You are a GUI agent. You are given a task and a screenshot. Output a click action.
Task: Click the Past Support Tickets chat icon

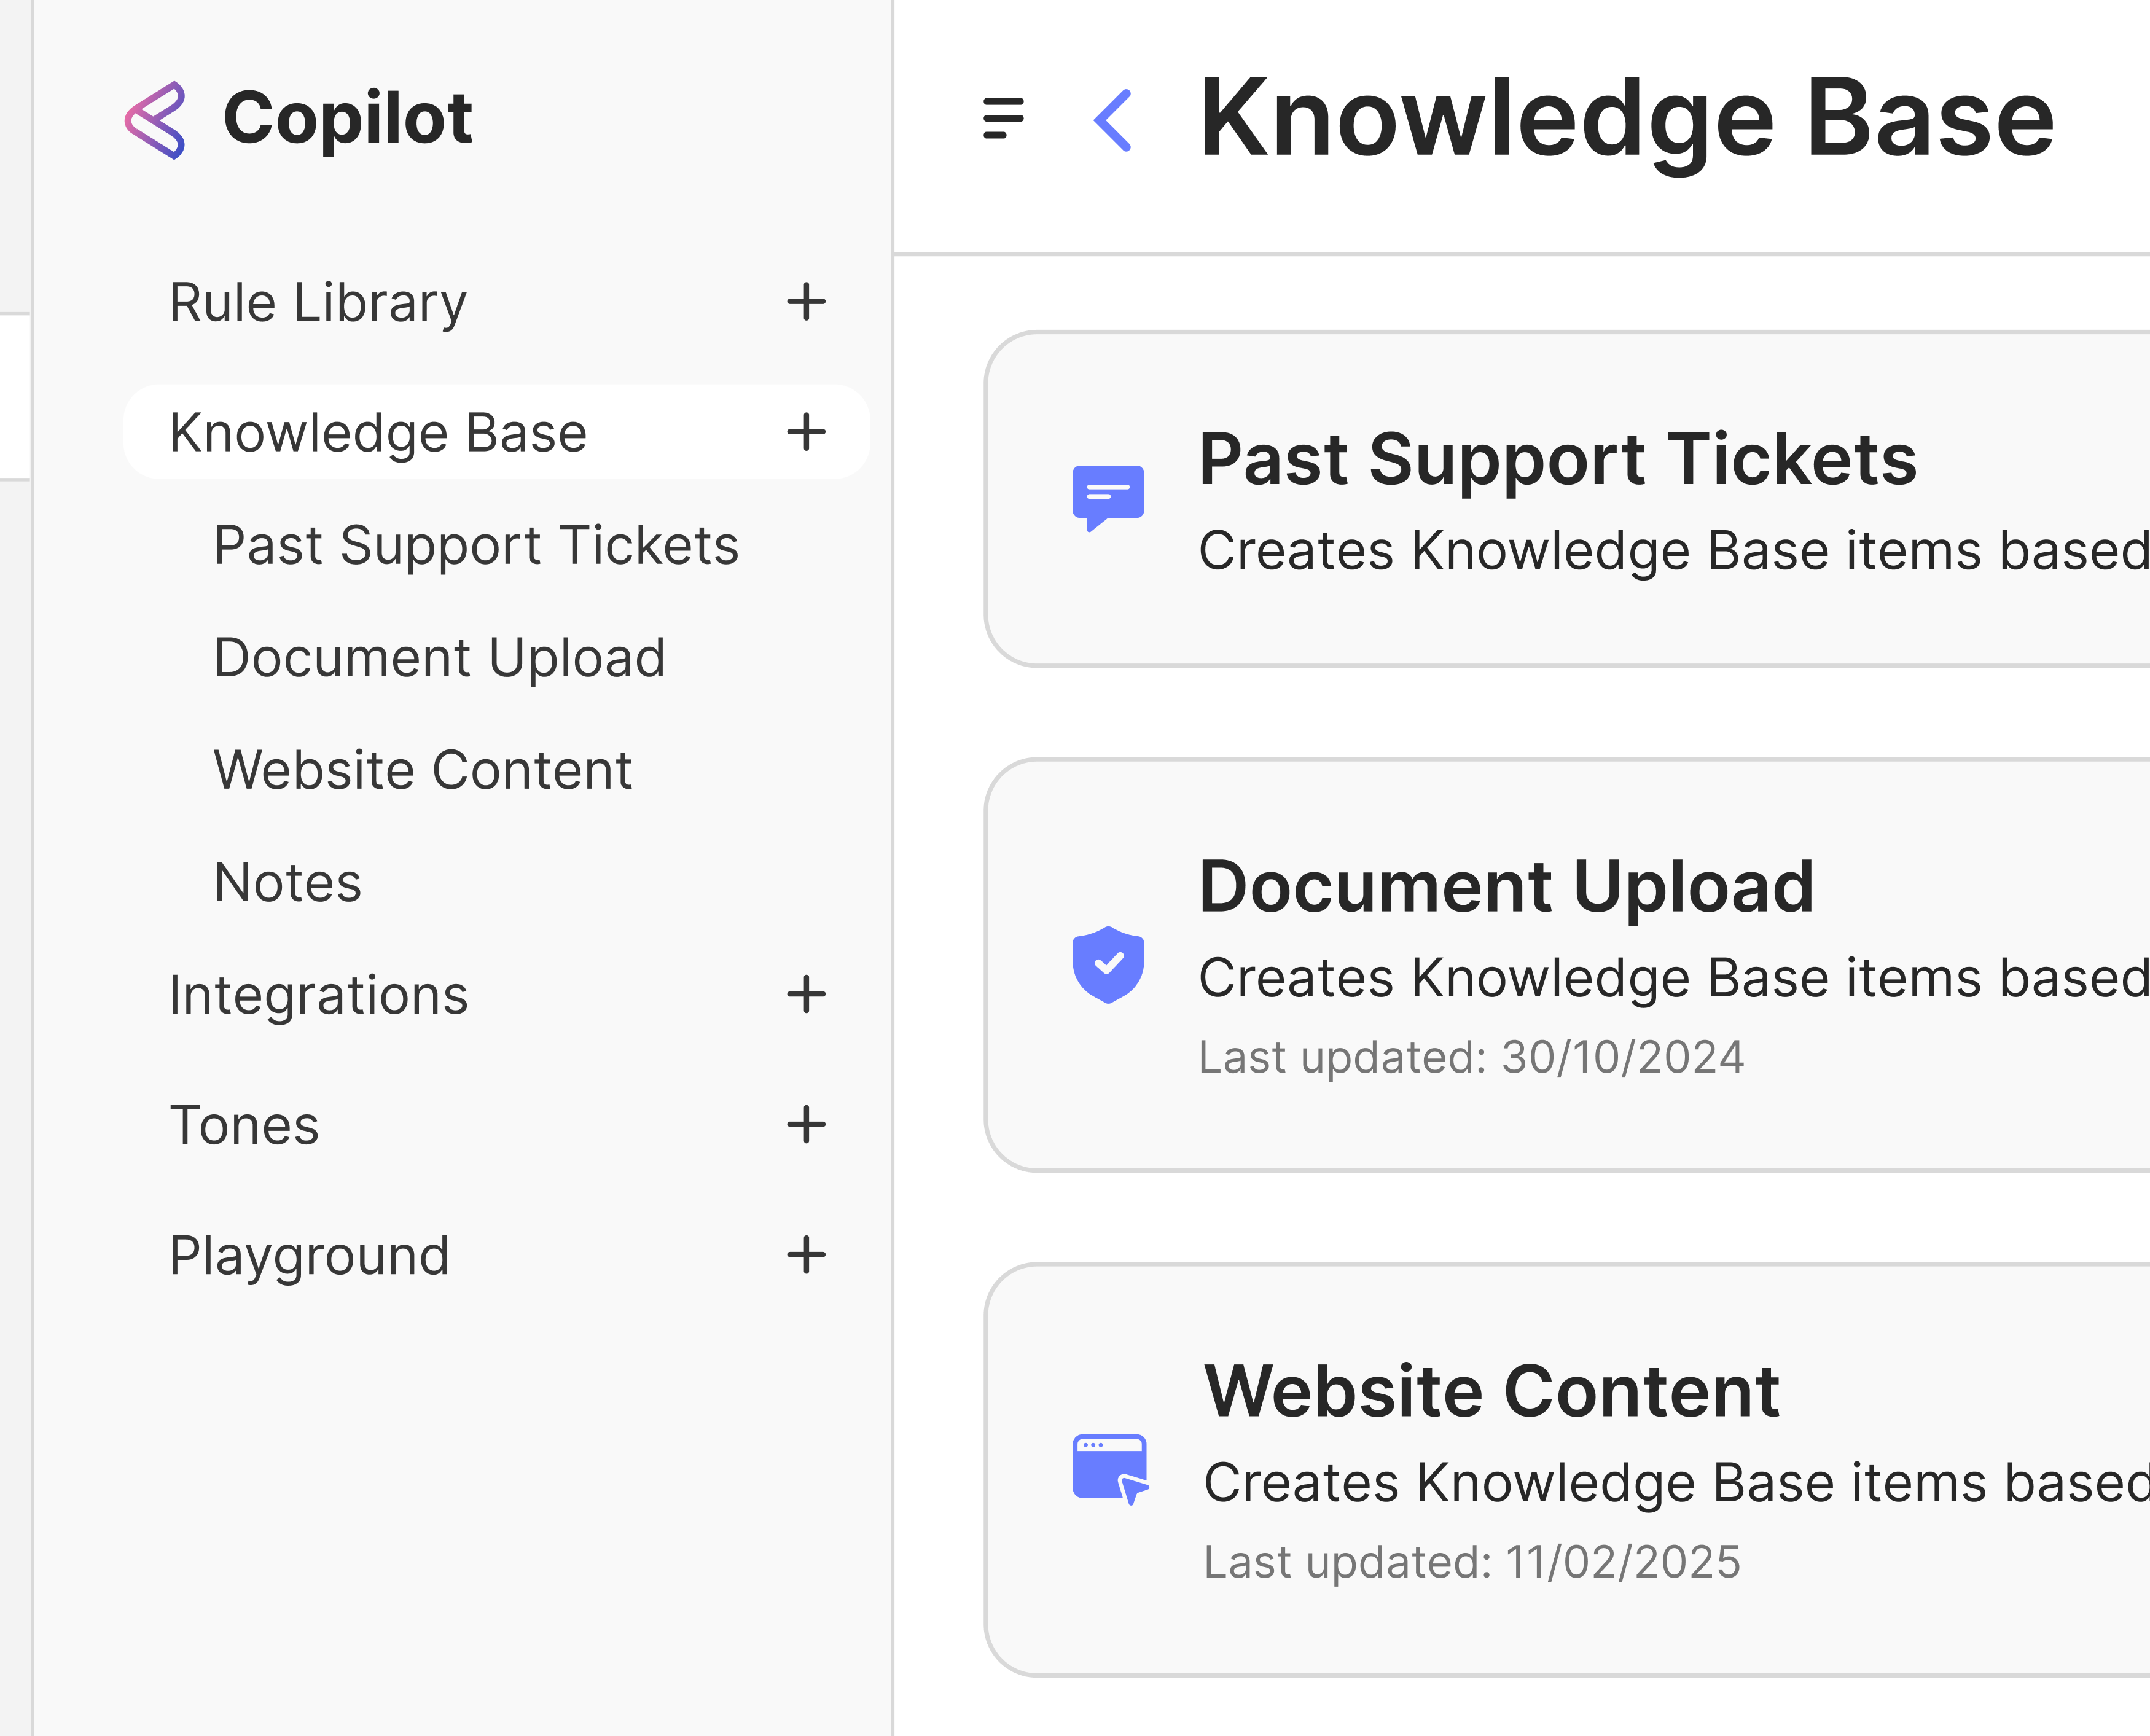1108,498
